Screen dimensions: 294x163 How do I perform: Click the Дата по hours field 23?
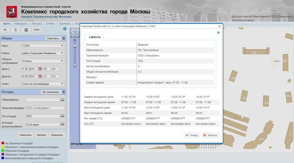pos(47,76)
